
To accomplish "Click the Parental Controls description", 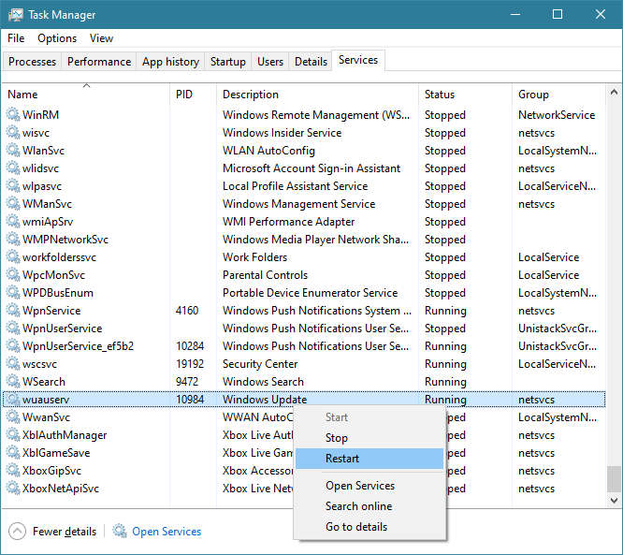I will click(265, 275).
